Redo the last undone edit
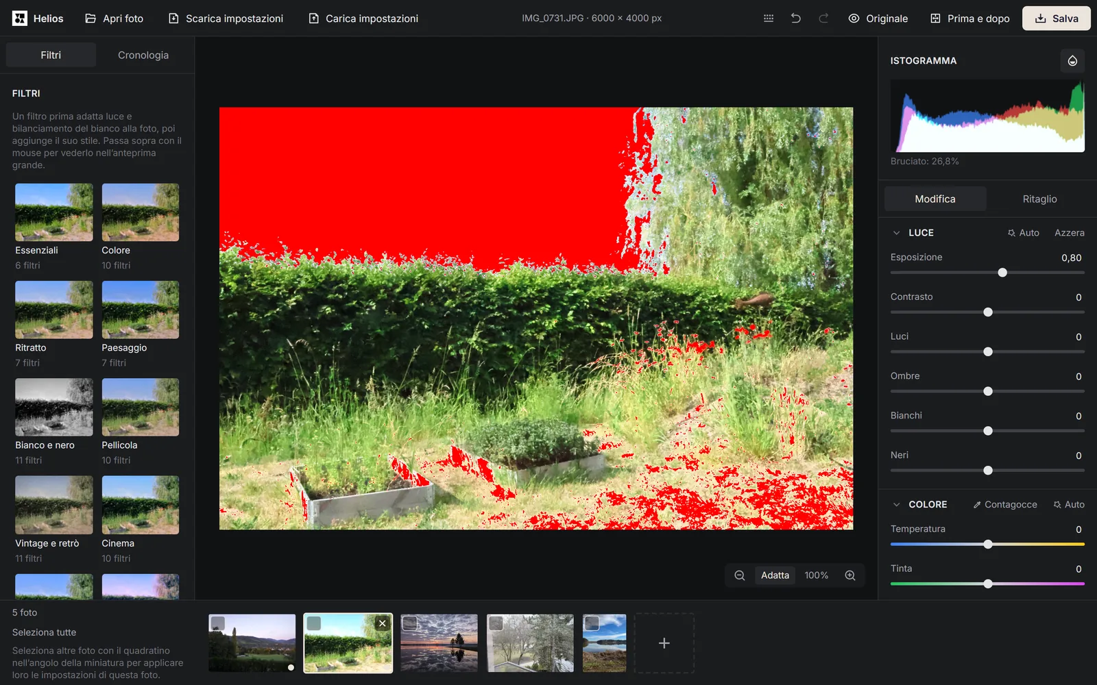Image resolution: width=1097 pixels, height=685 pixels. coord(823,18)
